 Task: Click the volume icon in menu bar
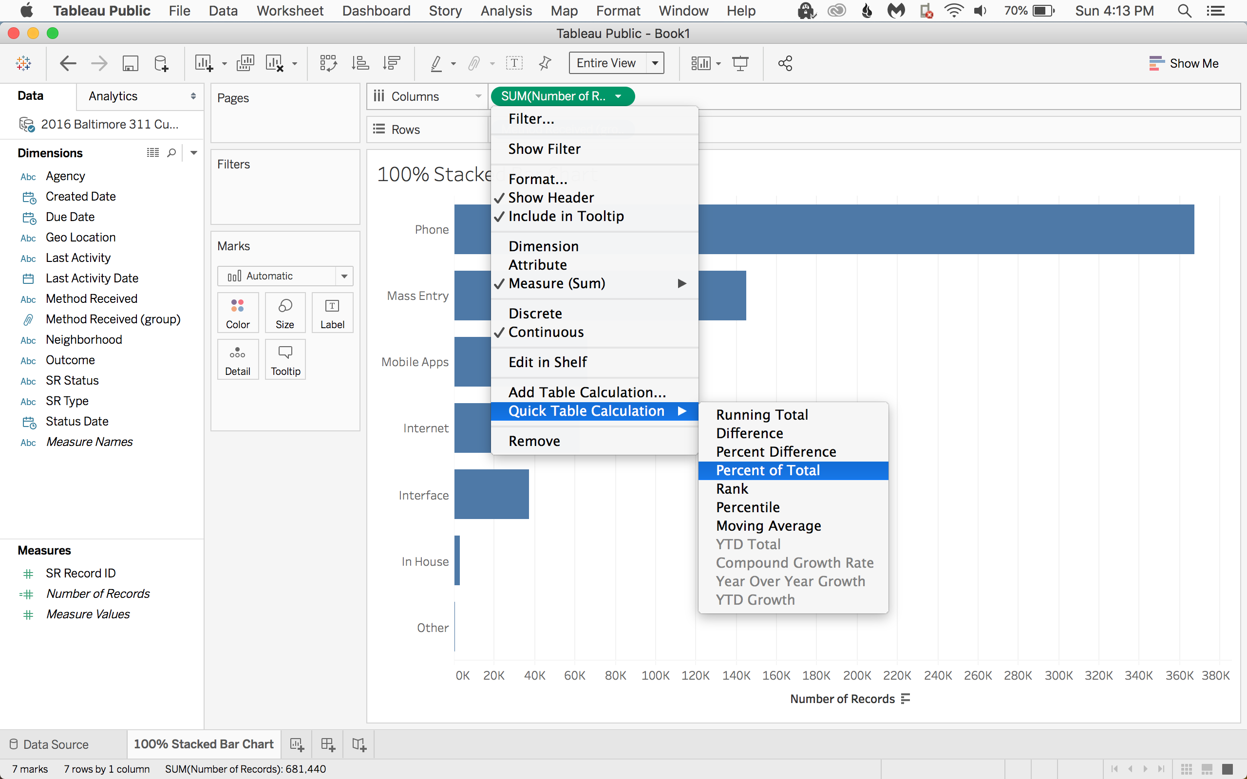(x=980, y=11)
